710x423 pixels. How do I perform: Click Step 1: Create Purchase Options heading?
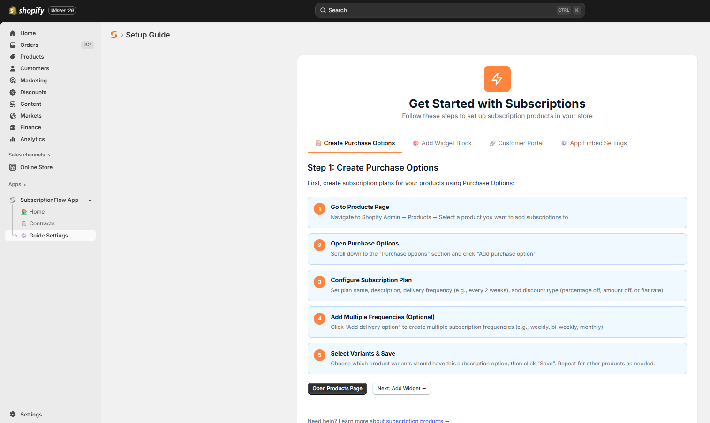point(373,168)
